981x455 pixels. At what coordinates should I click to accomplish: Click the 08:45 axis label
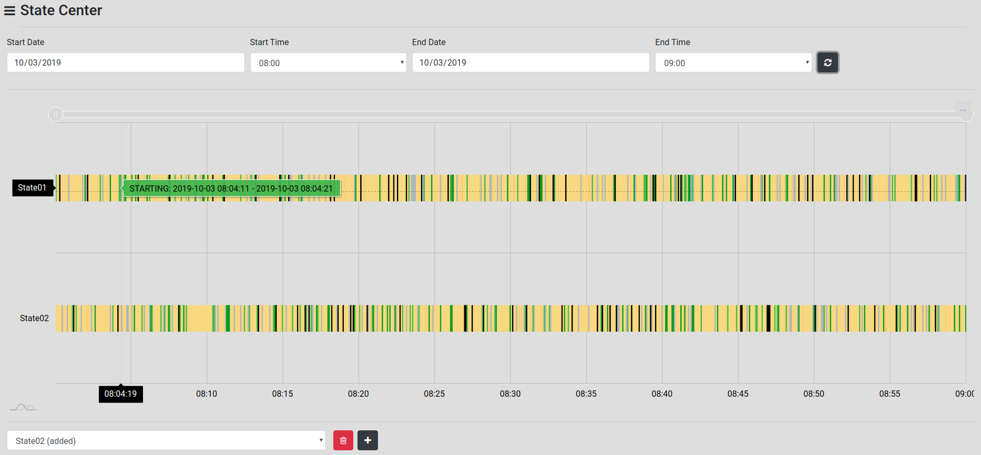point(738,394)
